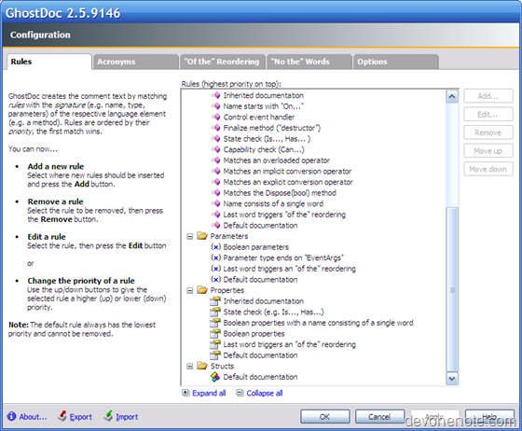Select 'Last word triggers "of the" reordering' method rule

click(284, 215)
